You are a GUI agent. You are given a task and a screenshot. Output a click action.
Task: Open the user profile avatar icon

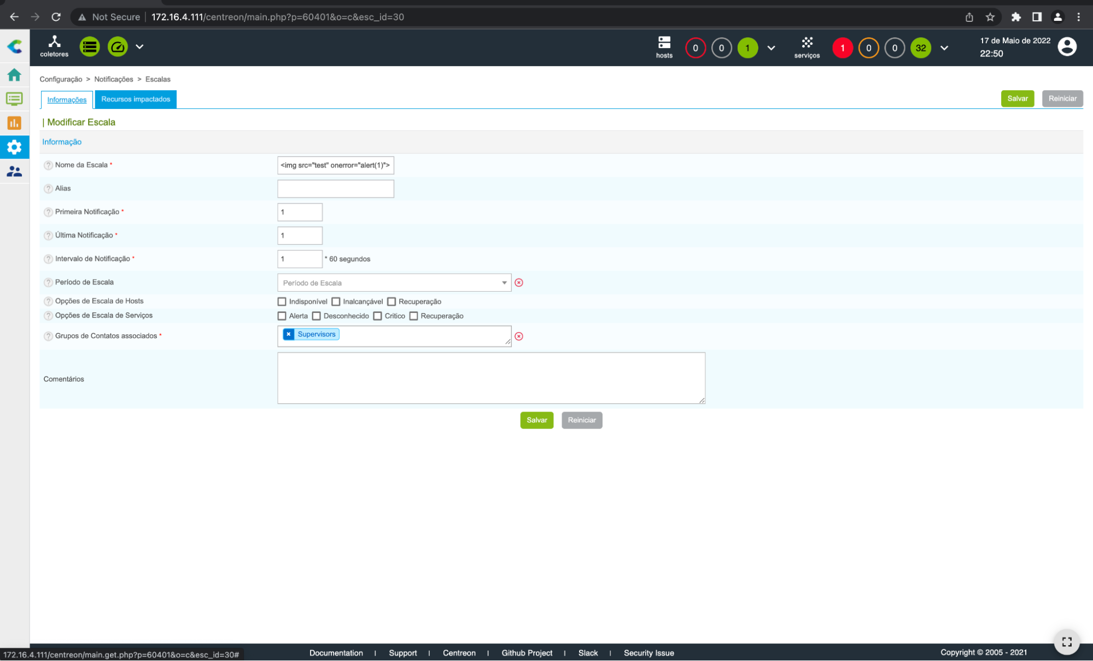click(1067, 47)
